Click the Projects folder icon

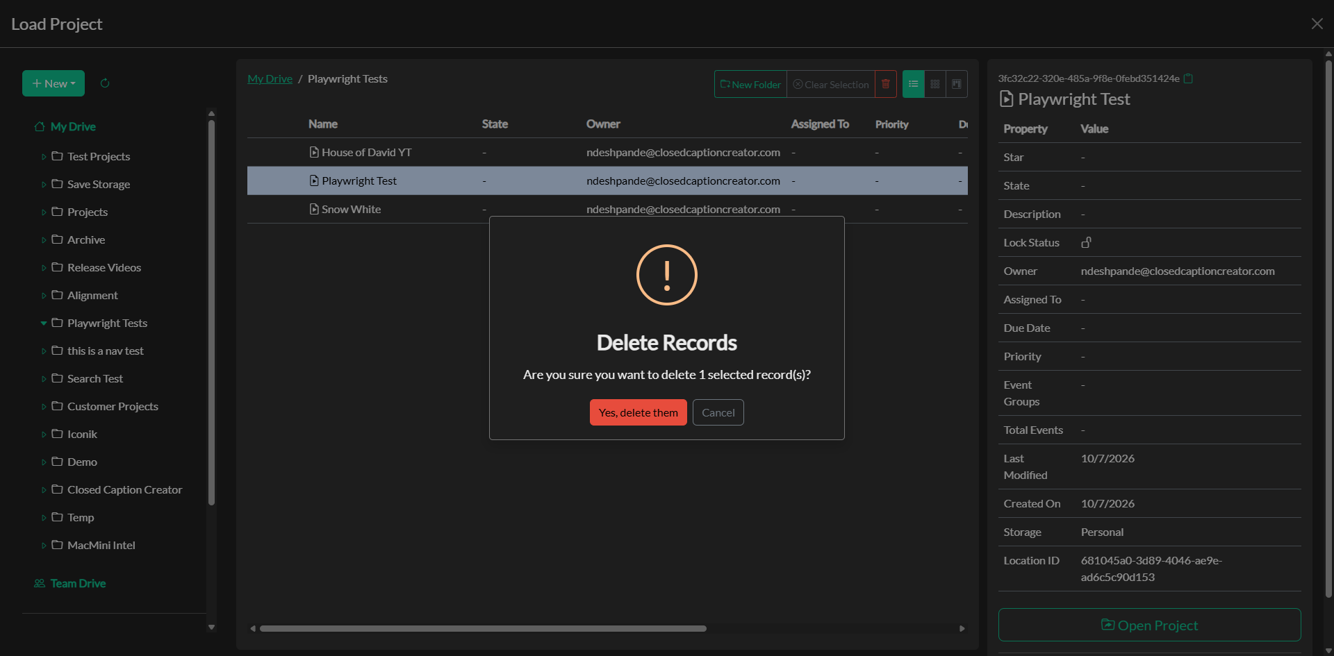pyautogui.click(x=57, y=212)
